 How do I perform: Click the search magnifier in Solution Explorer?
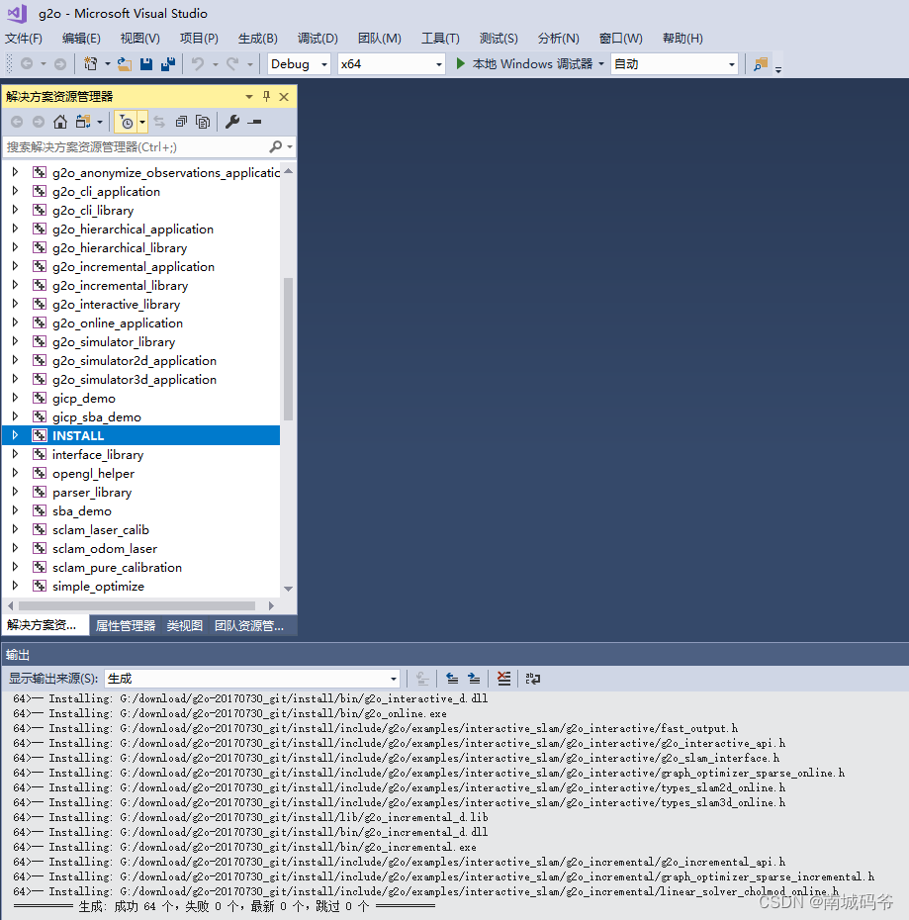pos(275,146)
